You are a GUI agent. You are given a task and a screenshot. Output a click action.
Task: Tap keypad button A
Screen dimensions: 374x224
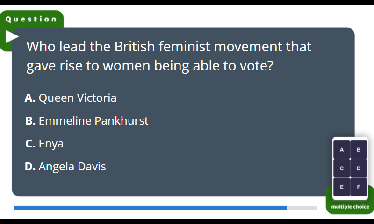[x=342, y=150]
